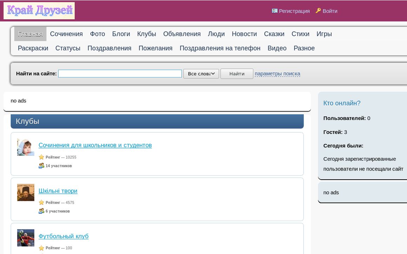The image size is (407, 254).
Task: Open Сочинения для школьников и студентов link
Action: coord(95,145)
